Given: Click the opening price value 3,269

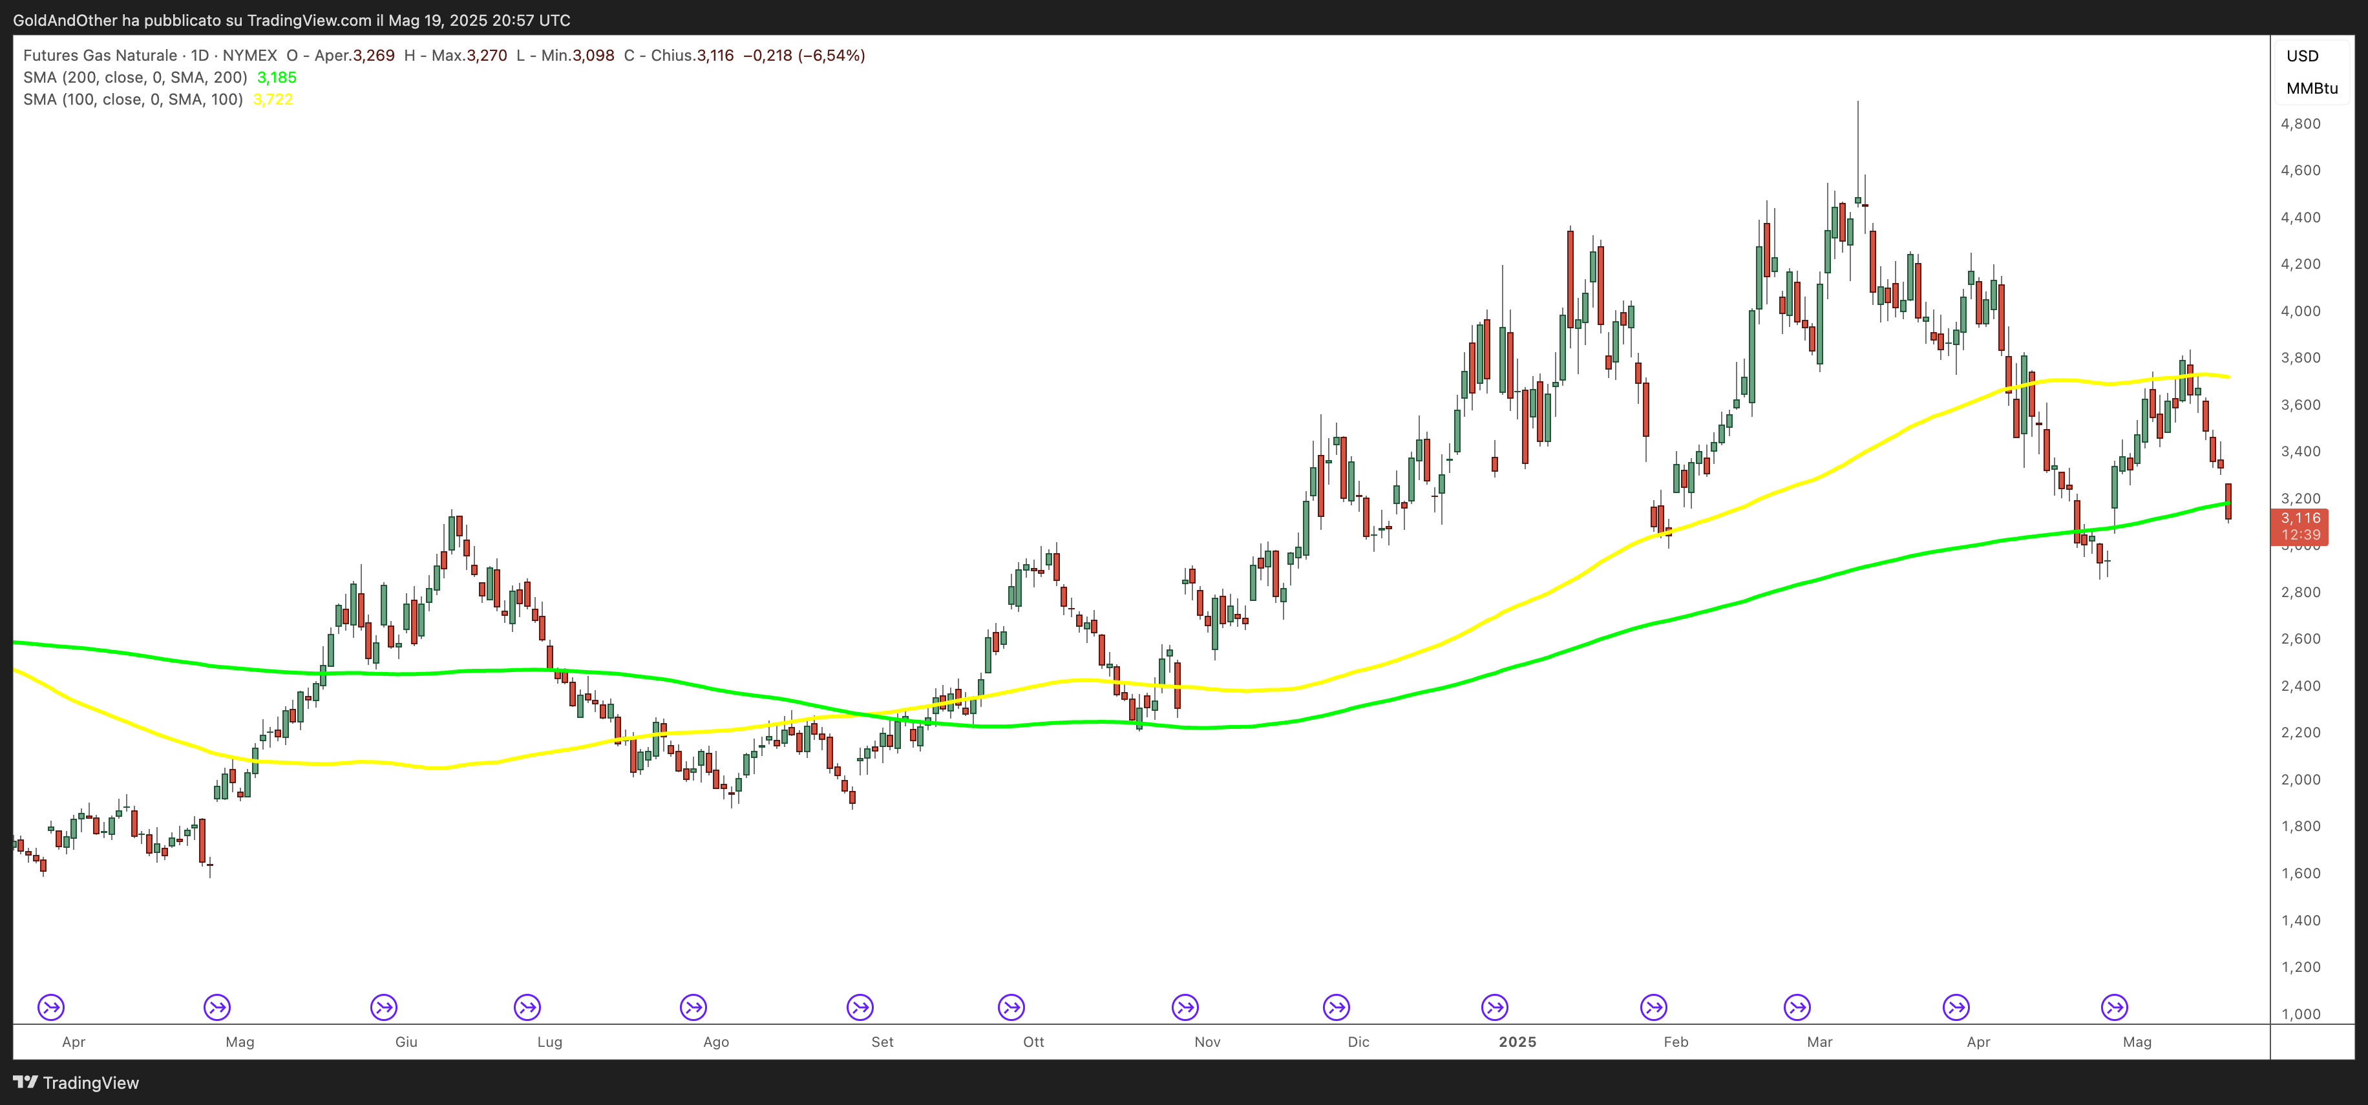Looking at the screenshot, I should (x=374, y=55).
